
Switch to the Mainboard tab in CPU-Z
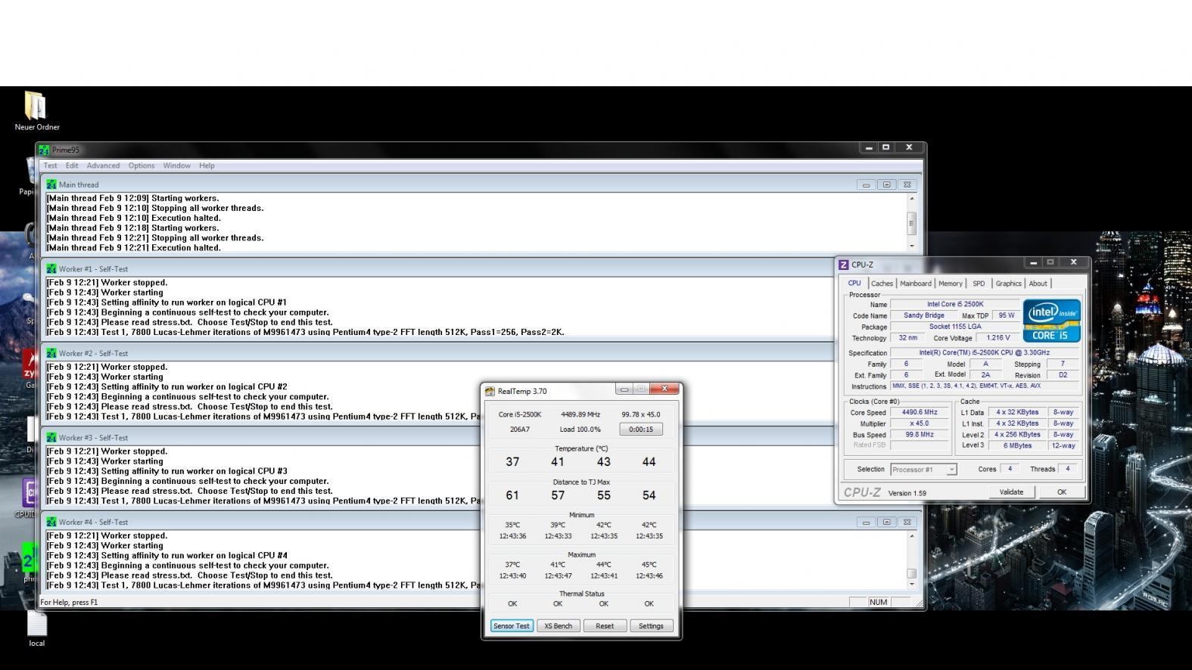pyautogui.click(x=916, y=284)
